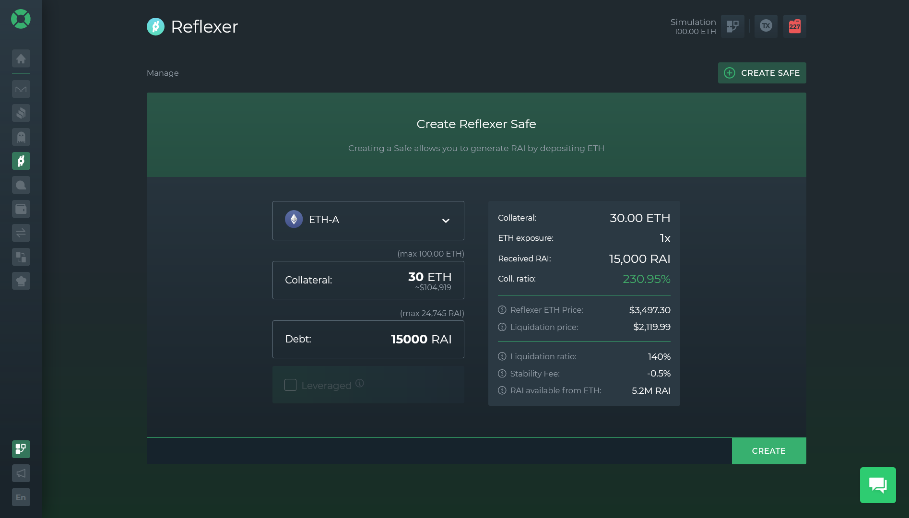Click the Simulation 100.00 ETH balance text
Viewport: 909px width, 518px height.
tap(693, 26)
